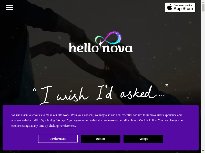
Task: Click the cookie consent message text
Action: pos(98,120)
